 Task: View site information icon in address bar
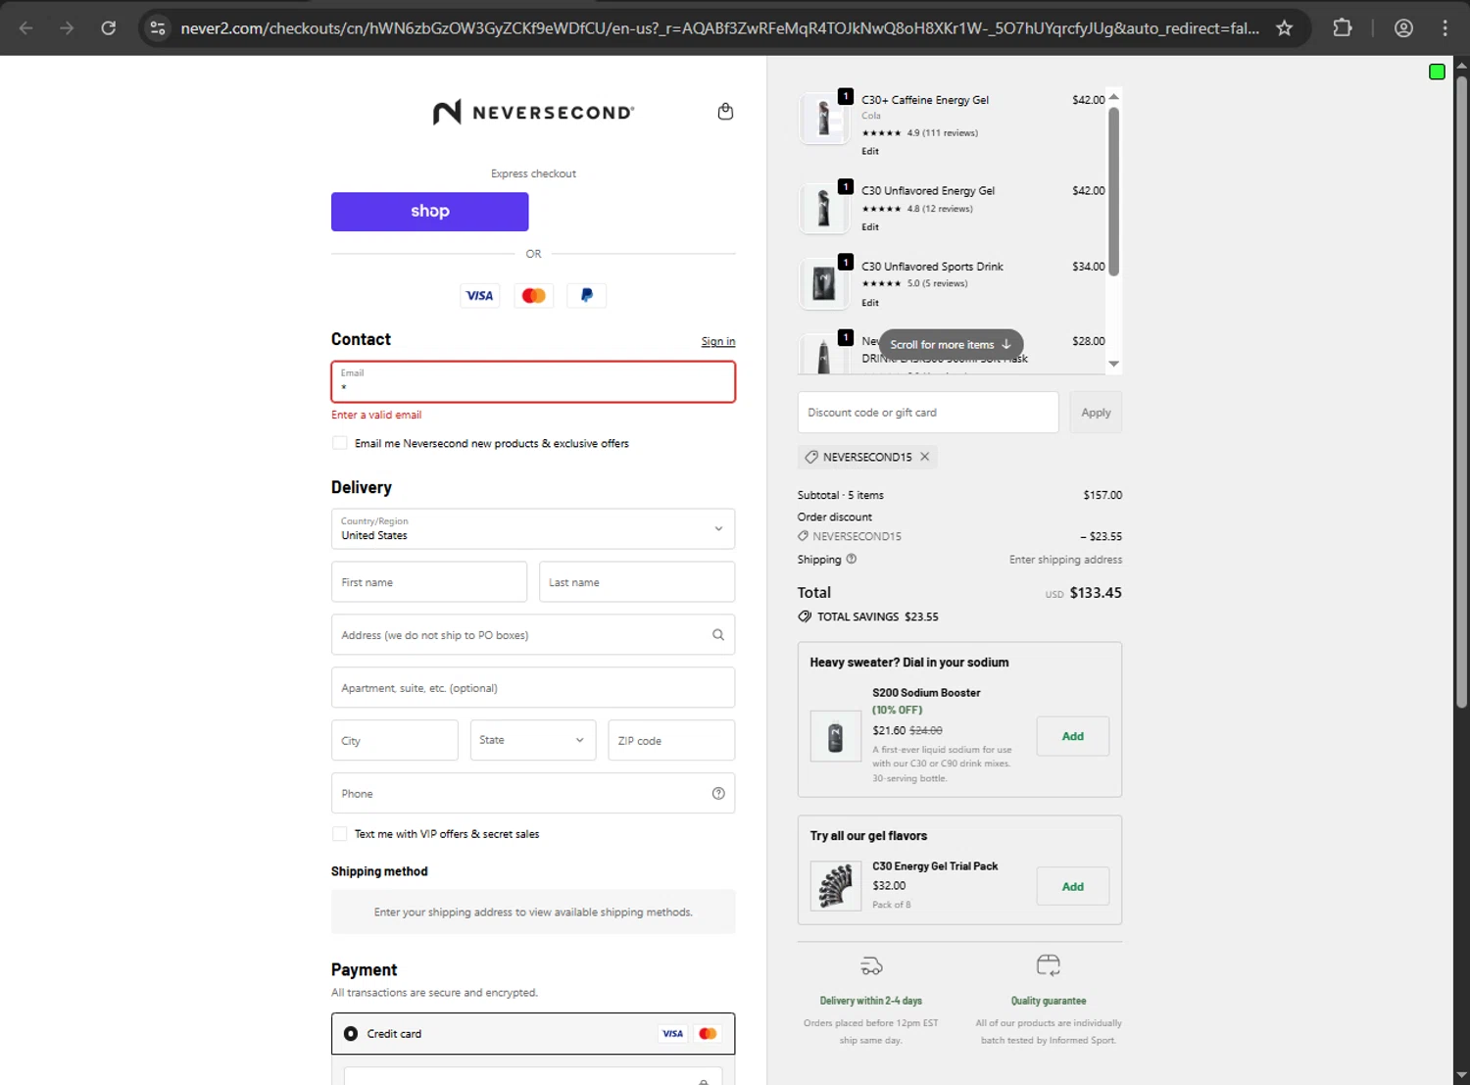[x=158, y=28]
